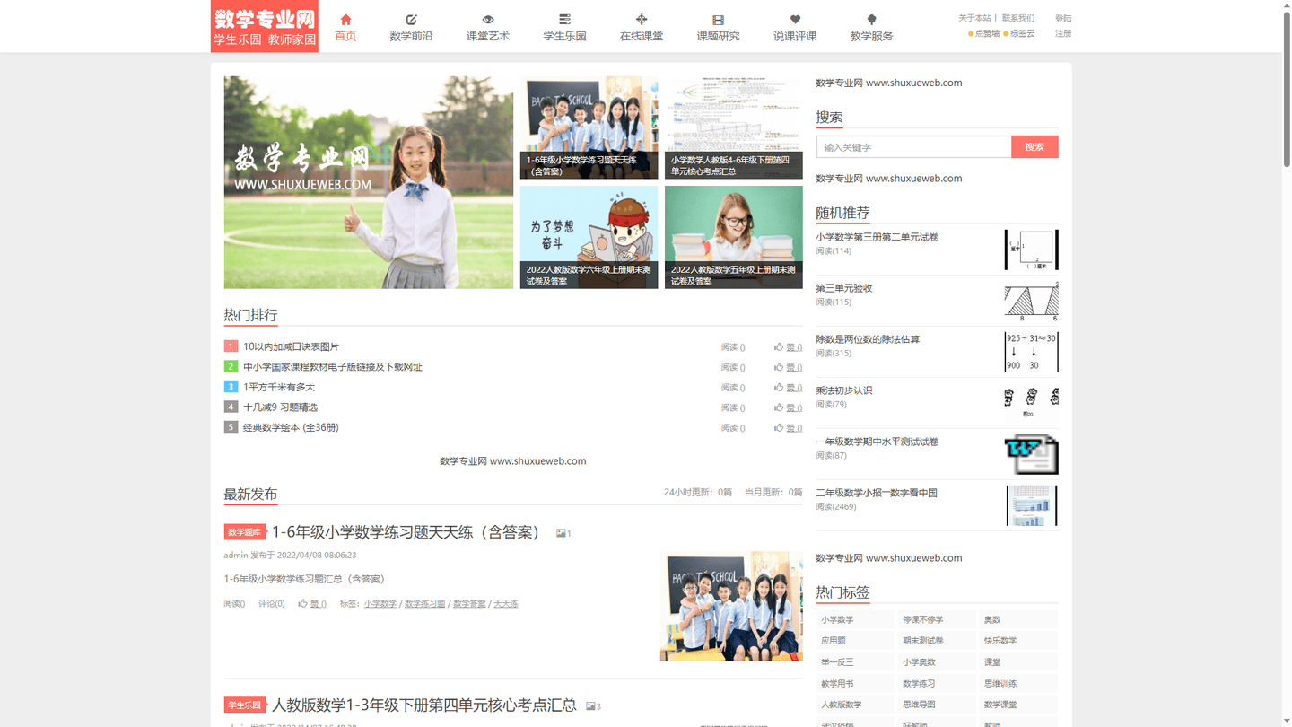Open 二年级数学小报一数字看中国
This screenshot has width=1292, height=727.
tap(877, 493)
